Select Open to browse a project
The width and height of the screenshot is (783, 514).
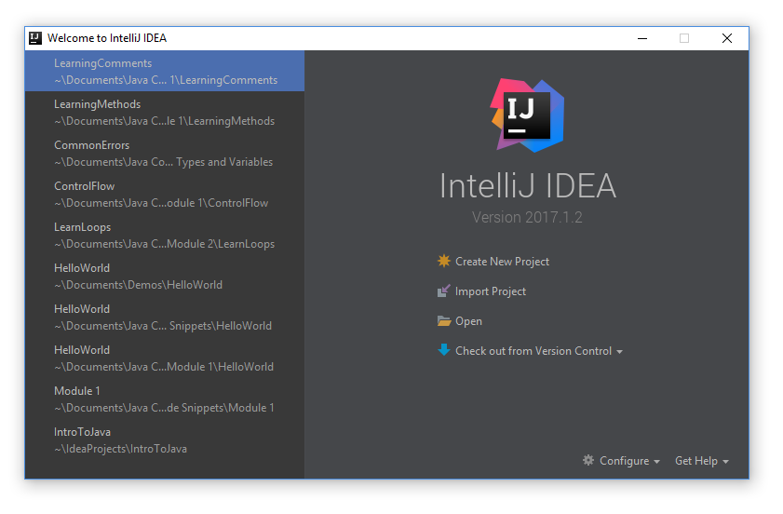tap(468, 321)
